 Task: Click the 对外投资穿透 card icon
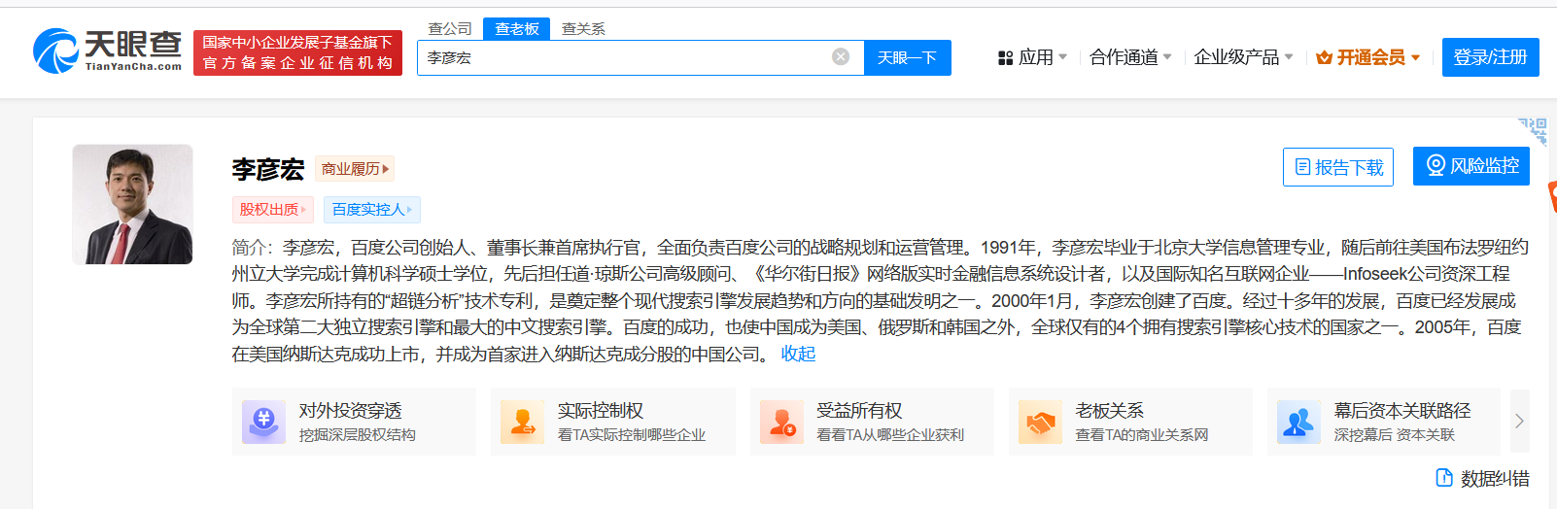coord(263,422)
